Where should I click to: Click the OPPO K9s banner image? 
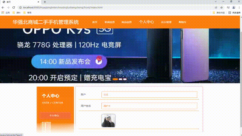(x=120, y=56)
